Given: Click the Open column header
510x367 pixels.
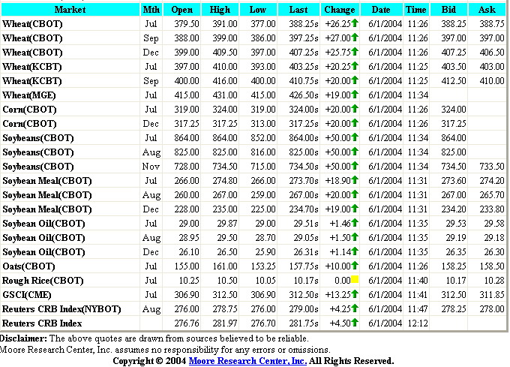Looking at the screenshot, I should pos(181,10).
